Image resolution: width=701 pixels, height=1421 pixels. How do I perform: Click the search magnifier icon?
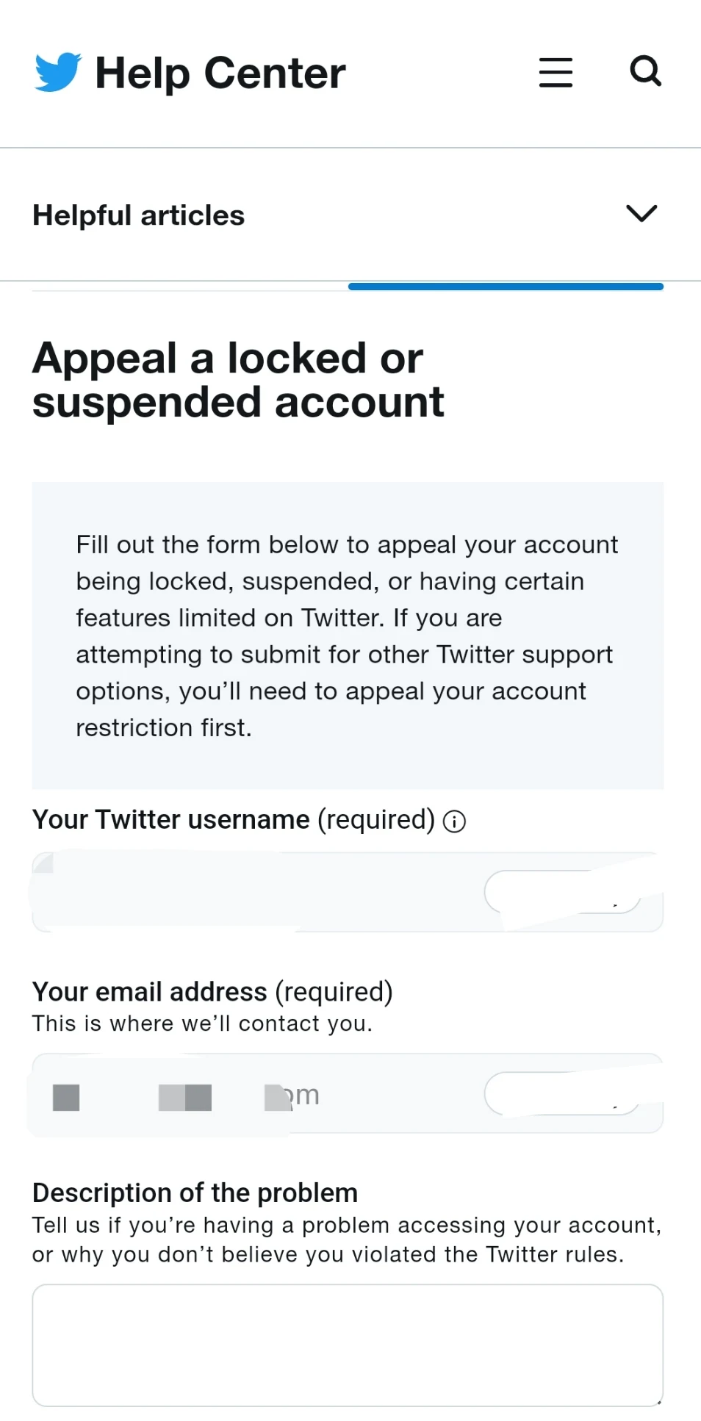click(x=645, y=71)
